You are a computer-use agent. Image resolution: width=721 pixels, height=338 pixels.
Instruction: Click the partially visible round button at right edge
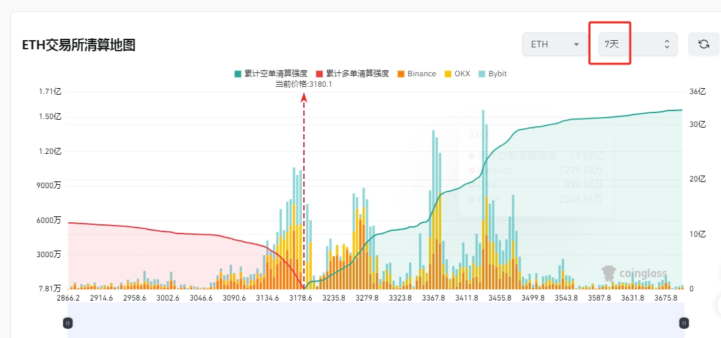click(x=718, y=304)
